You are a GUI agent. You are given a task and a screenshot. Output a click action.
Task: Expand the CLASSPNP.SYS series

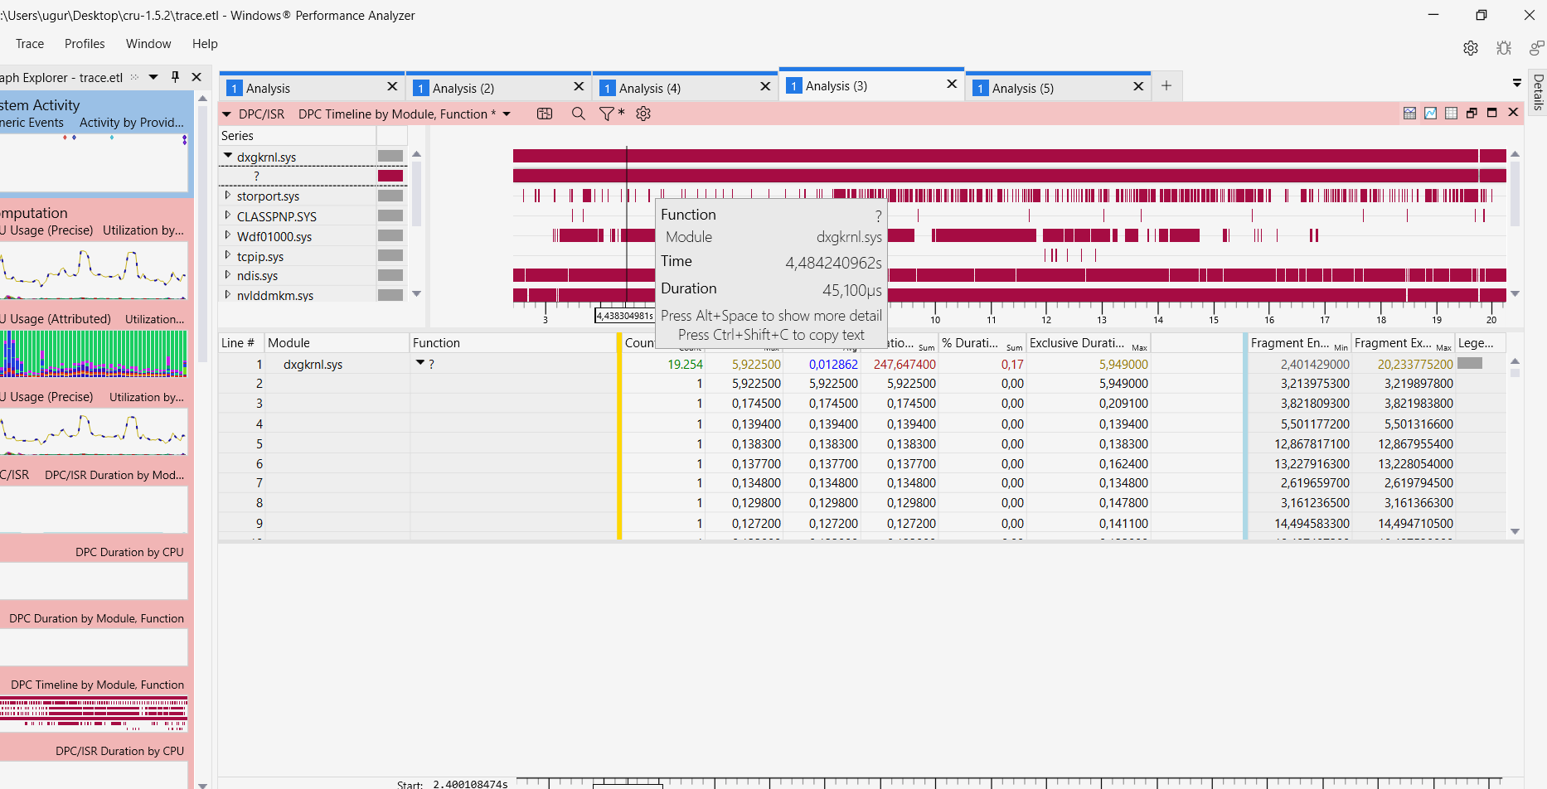pos(228,215)
